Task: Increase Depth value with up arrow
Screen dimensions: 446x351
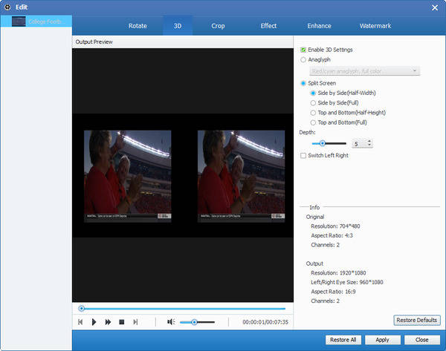Action: 369,140
